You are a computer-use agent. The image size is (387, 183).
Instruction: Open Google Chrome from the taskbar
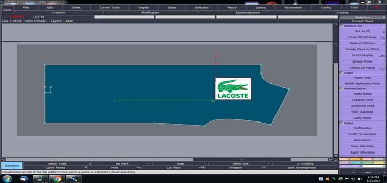(x=57, y=179)
